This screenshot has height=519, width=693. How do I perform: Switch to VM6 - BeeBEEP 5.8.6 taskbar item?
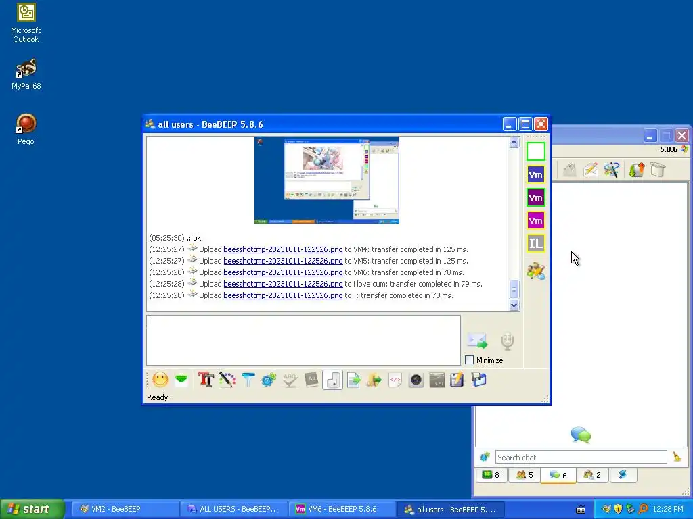342,509
